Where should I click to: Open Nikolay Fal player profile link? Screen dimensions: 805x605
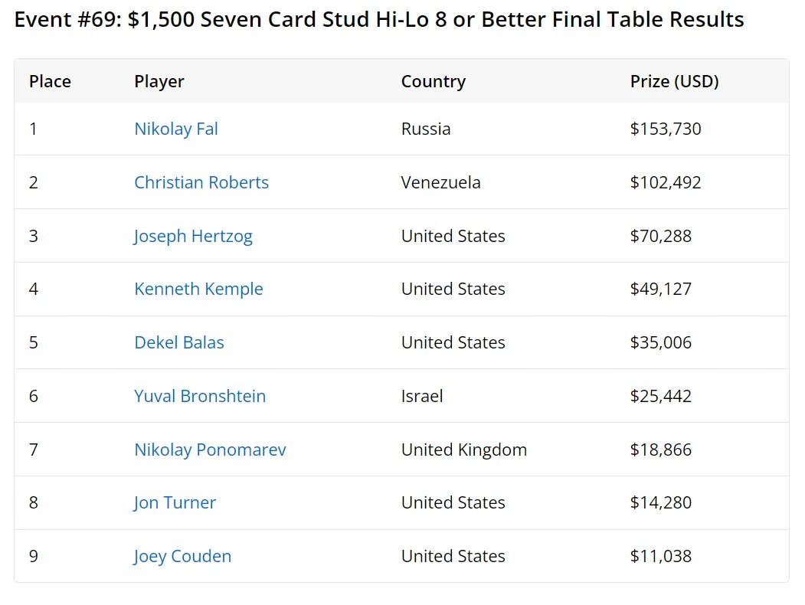pos(176,129)
